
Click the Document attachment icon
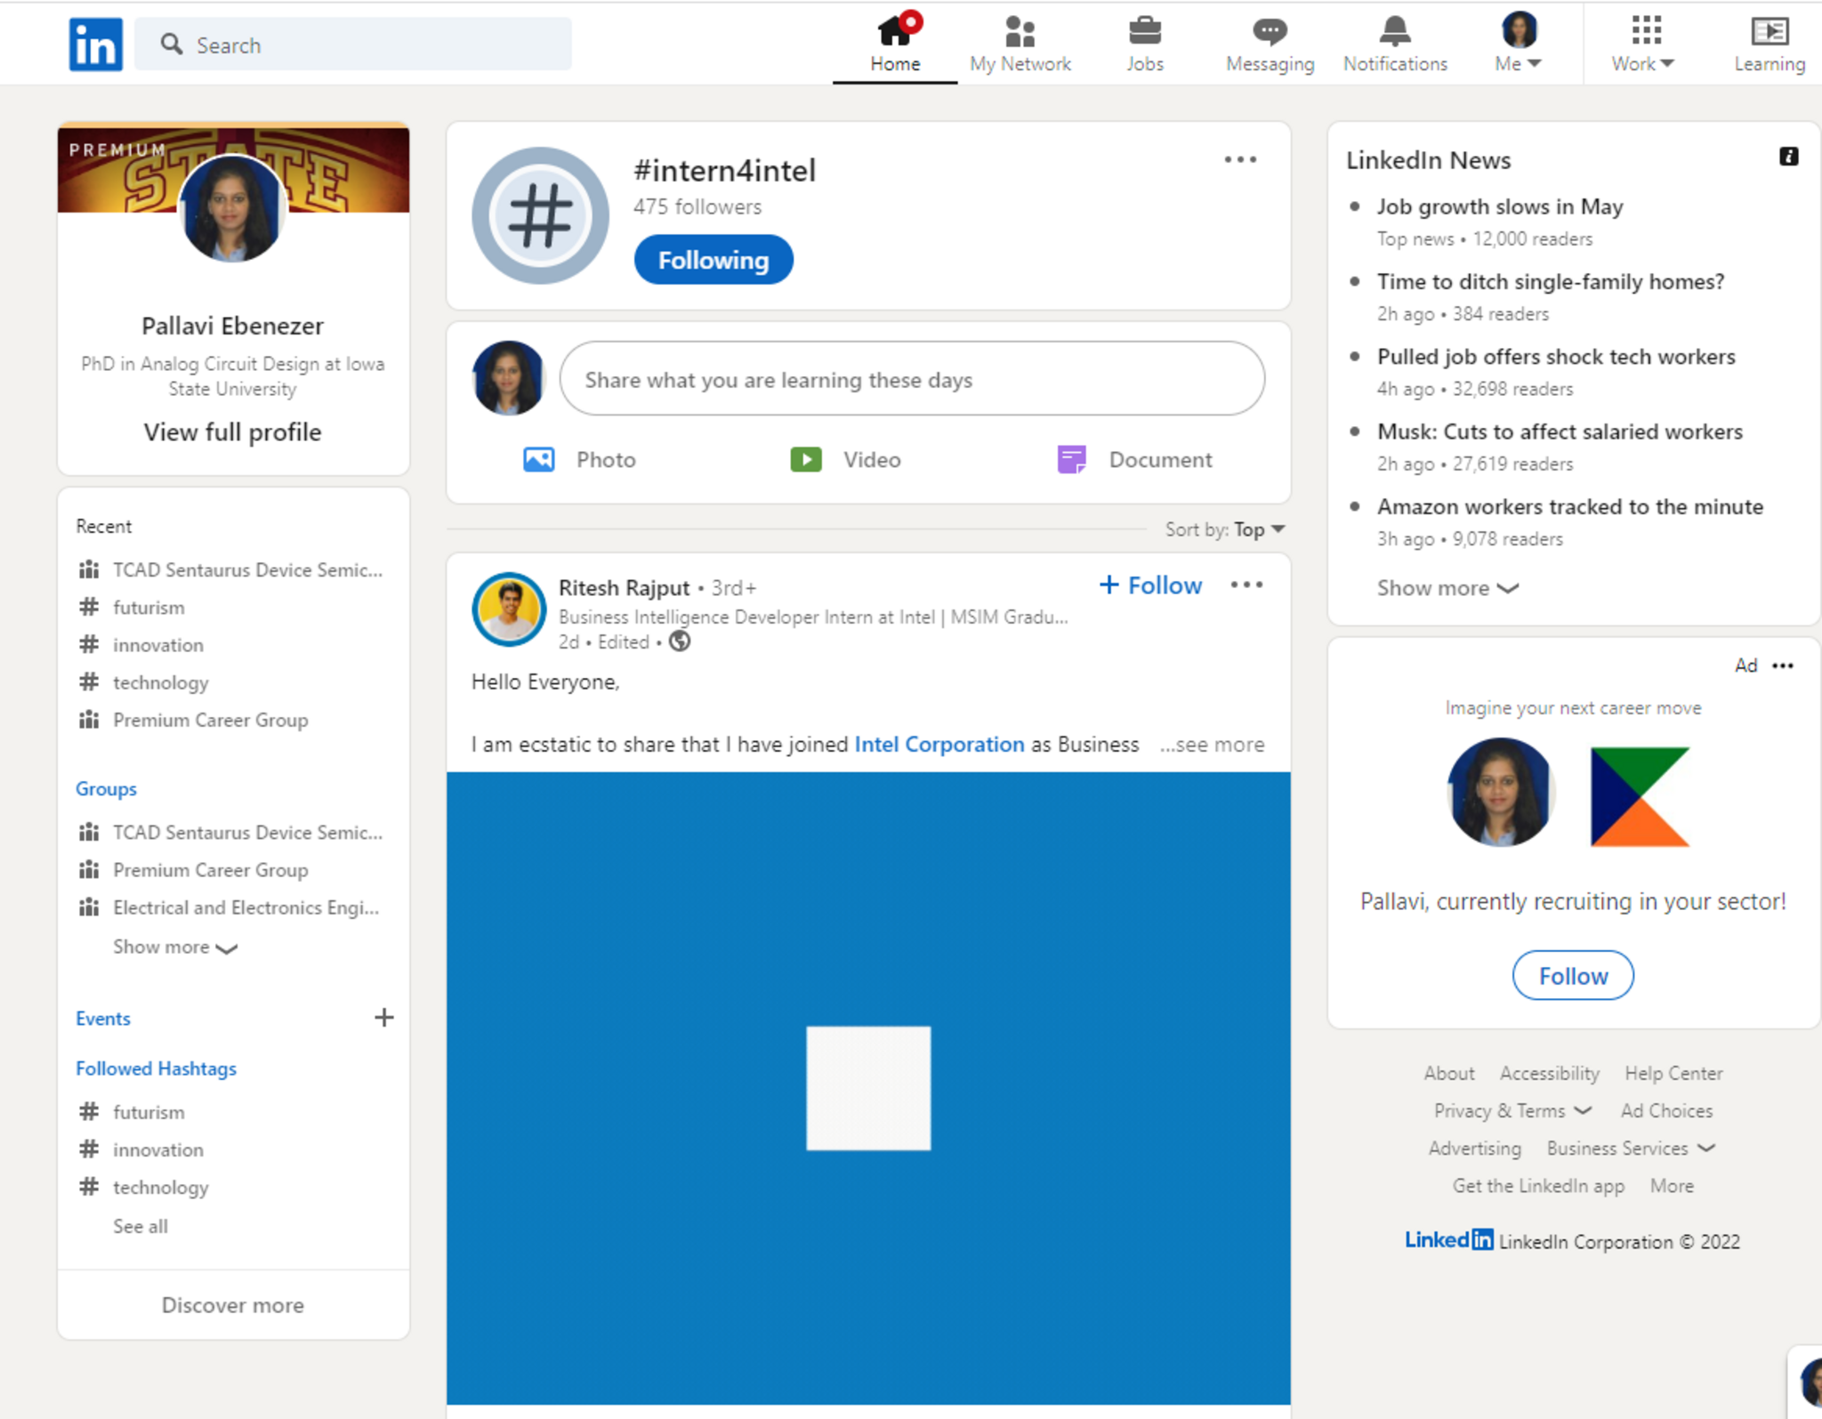(x=1071, y=460)
